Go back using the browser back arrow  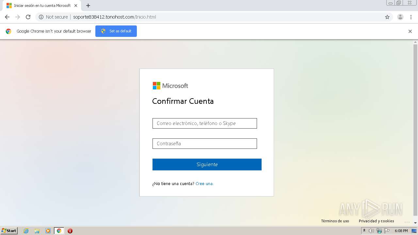pyautogui.click(x=7, y=17)
